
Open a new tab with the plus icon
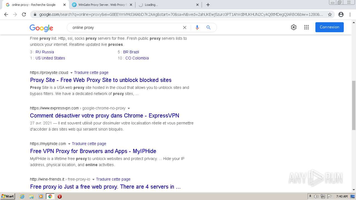[208, 5]
